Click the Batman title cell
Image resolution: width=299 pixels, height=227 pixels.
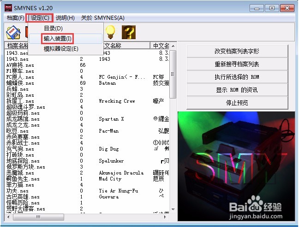[108, 83]
